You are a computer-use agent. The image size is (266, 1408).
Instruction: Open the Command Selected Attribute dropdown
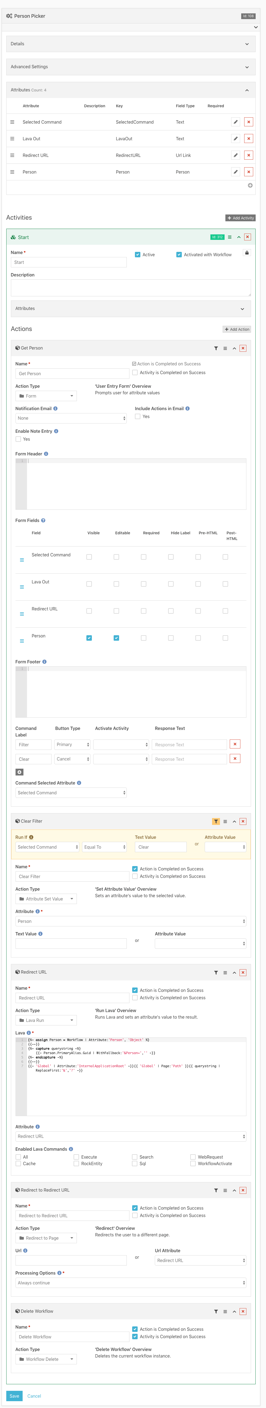pyautogui.click(x=71, y=793)
